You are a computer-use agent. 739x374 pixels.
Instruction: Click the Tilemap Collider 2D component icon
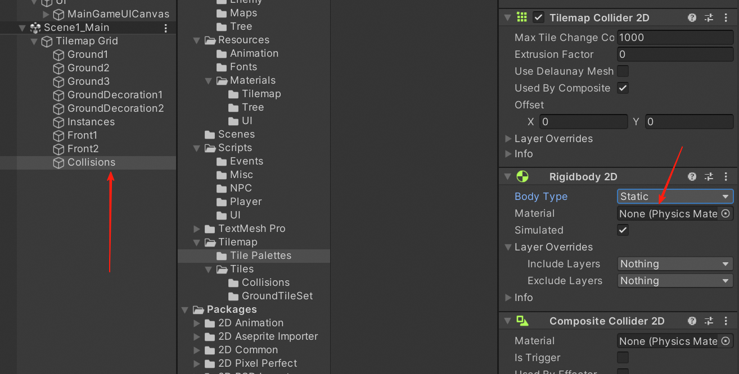pyautogui.click(x=522, y=17)
